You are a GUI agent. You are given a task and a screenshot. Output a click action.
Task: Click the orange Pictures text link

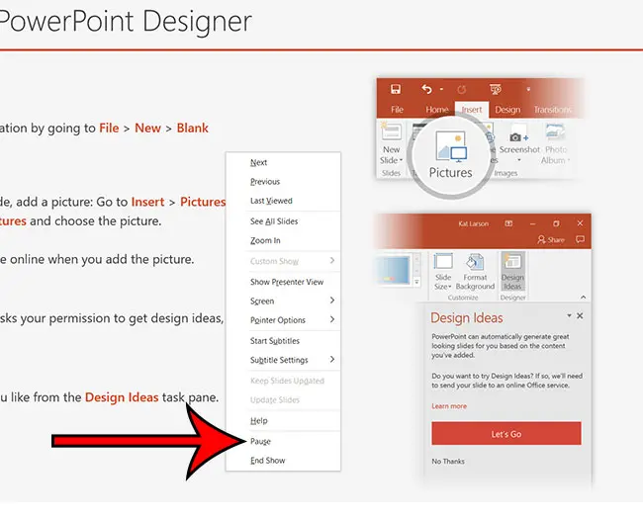tap(203, 202)
